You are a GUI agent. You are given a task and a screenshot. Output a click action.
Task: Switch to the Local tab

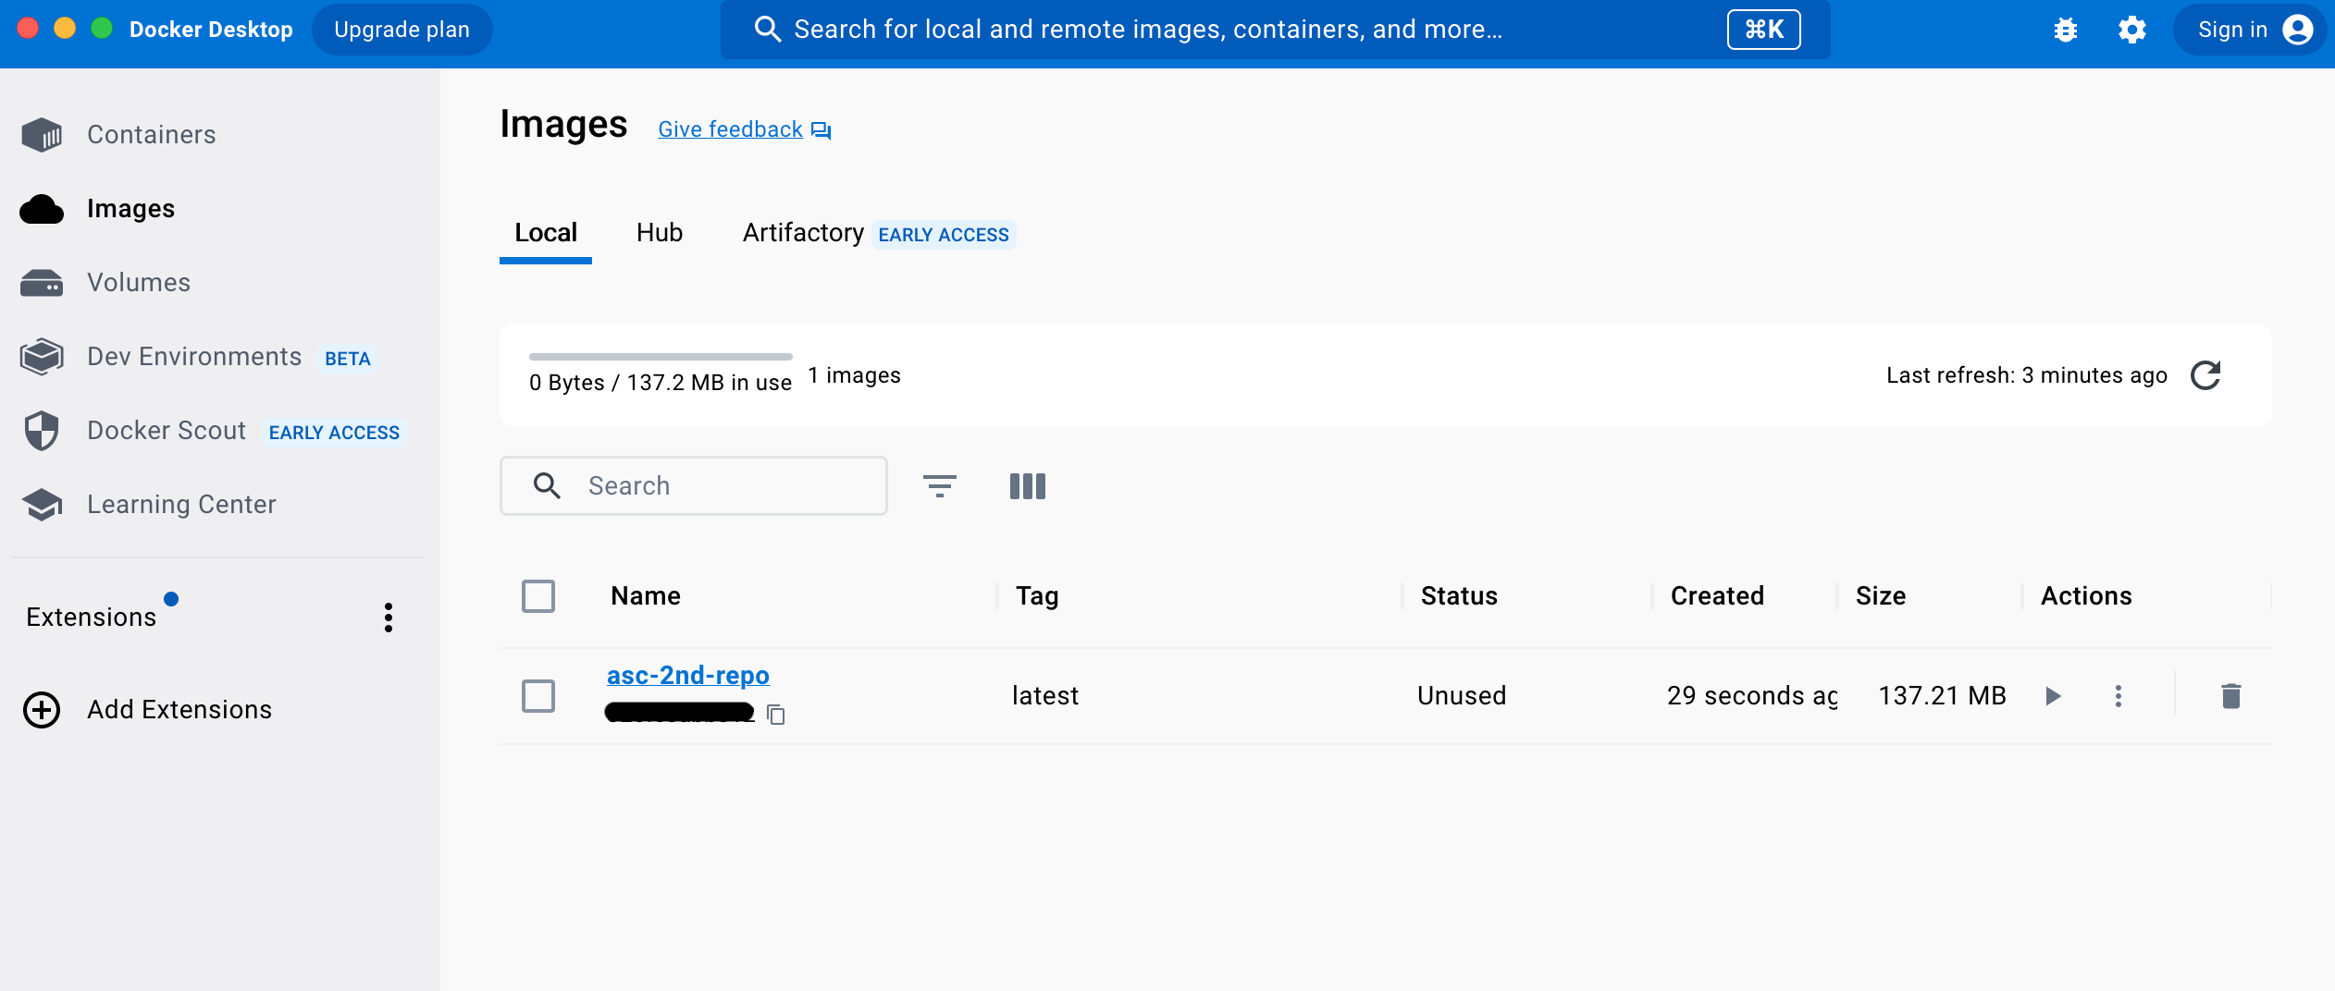click(546, 233)
